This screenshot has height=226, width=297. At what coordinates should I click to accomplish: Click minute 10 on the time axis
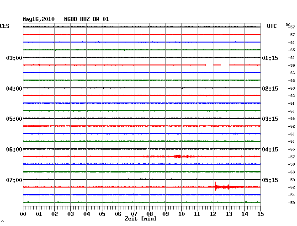click(x=181, y=214)
